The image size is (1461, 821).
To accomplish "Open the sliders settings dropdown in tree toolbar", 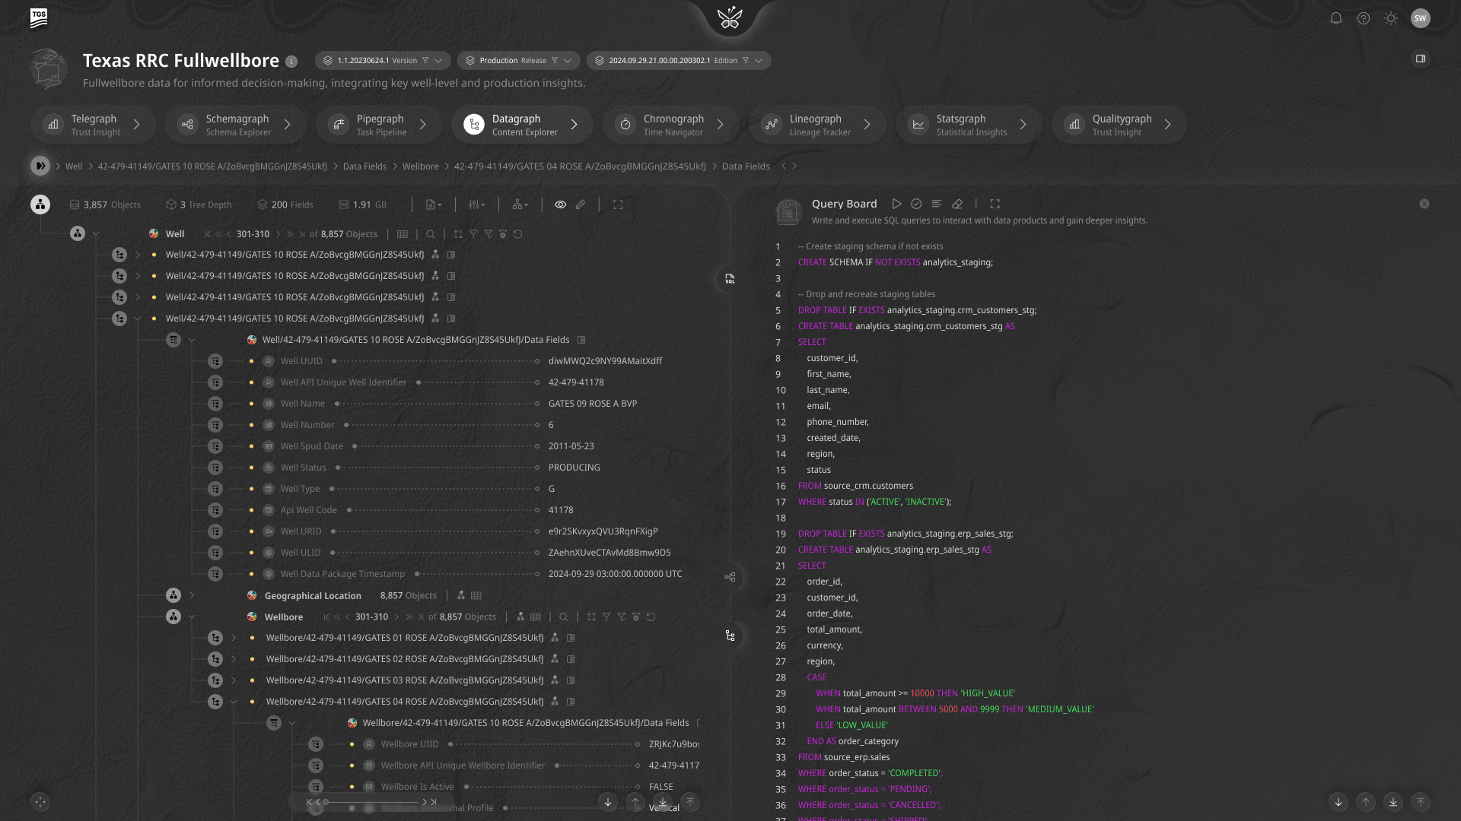I will [477, 204].
